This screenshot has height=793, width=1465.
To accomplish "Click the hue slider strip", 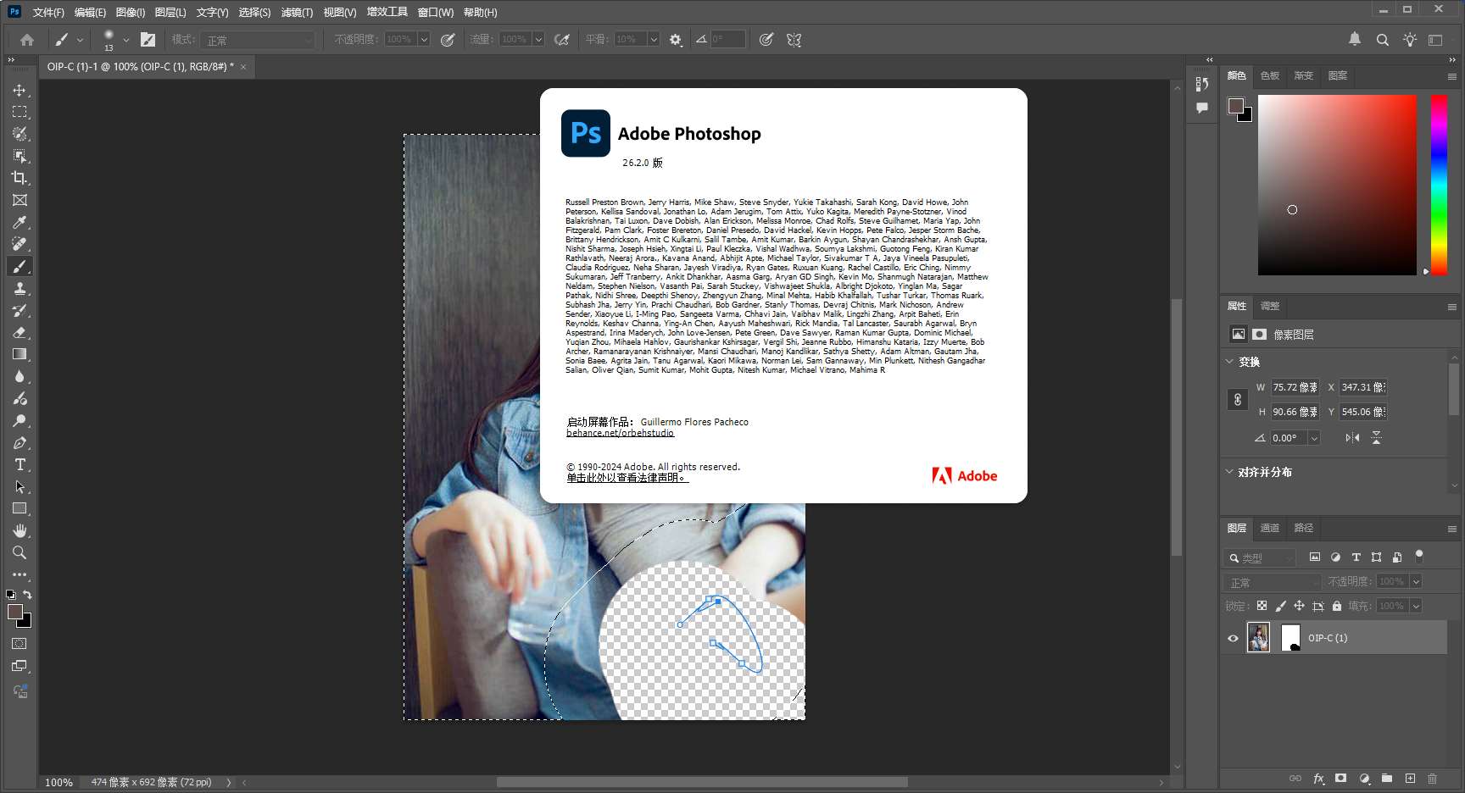I will click(x=1439, y=185).
